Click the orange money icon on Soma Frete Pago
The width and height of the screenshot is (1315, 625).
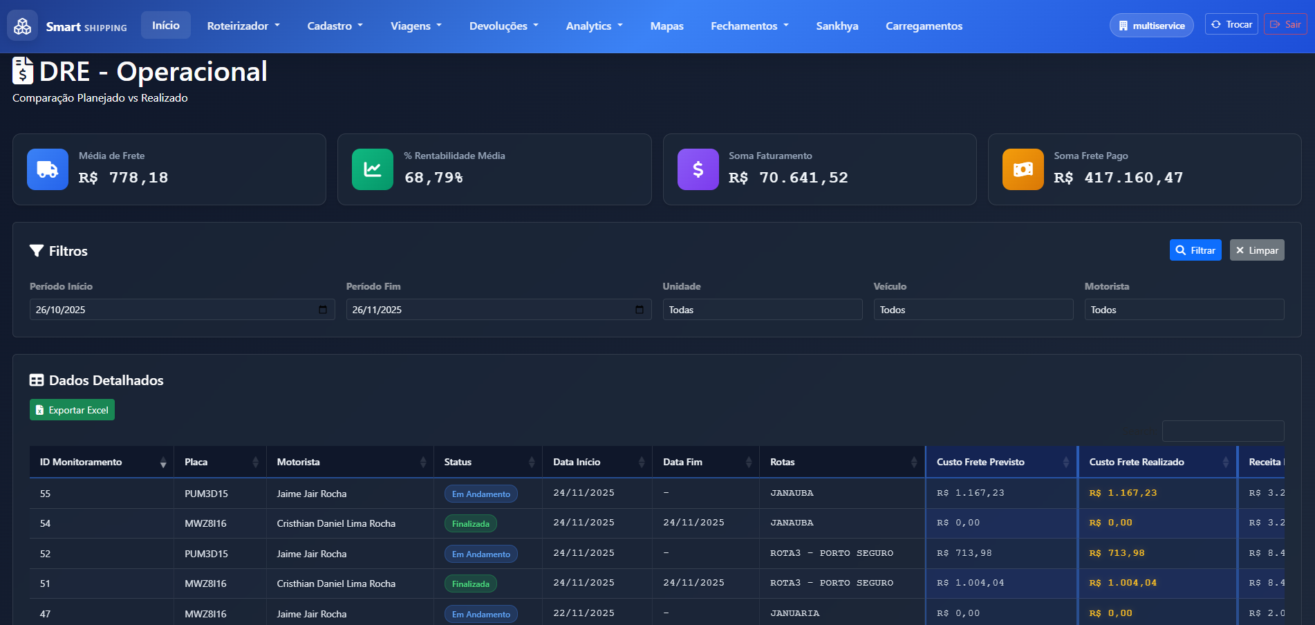pos(1023,169)
